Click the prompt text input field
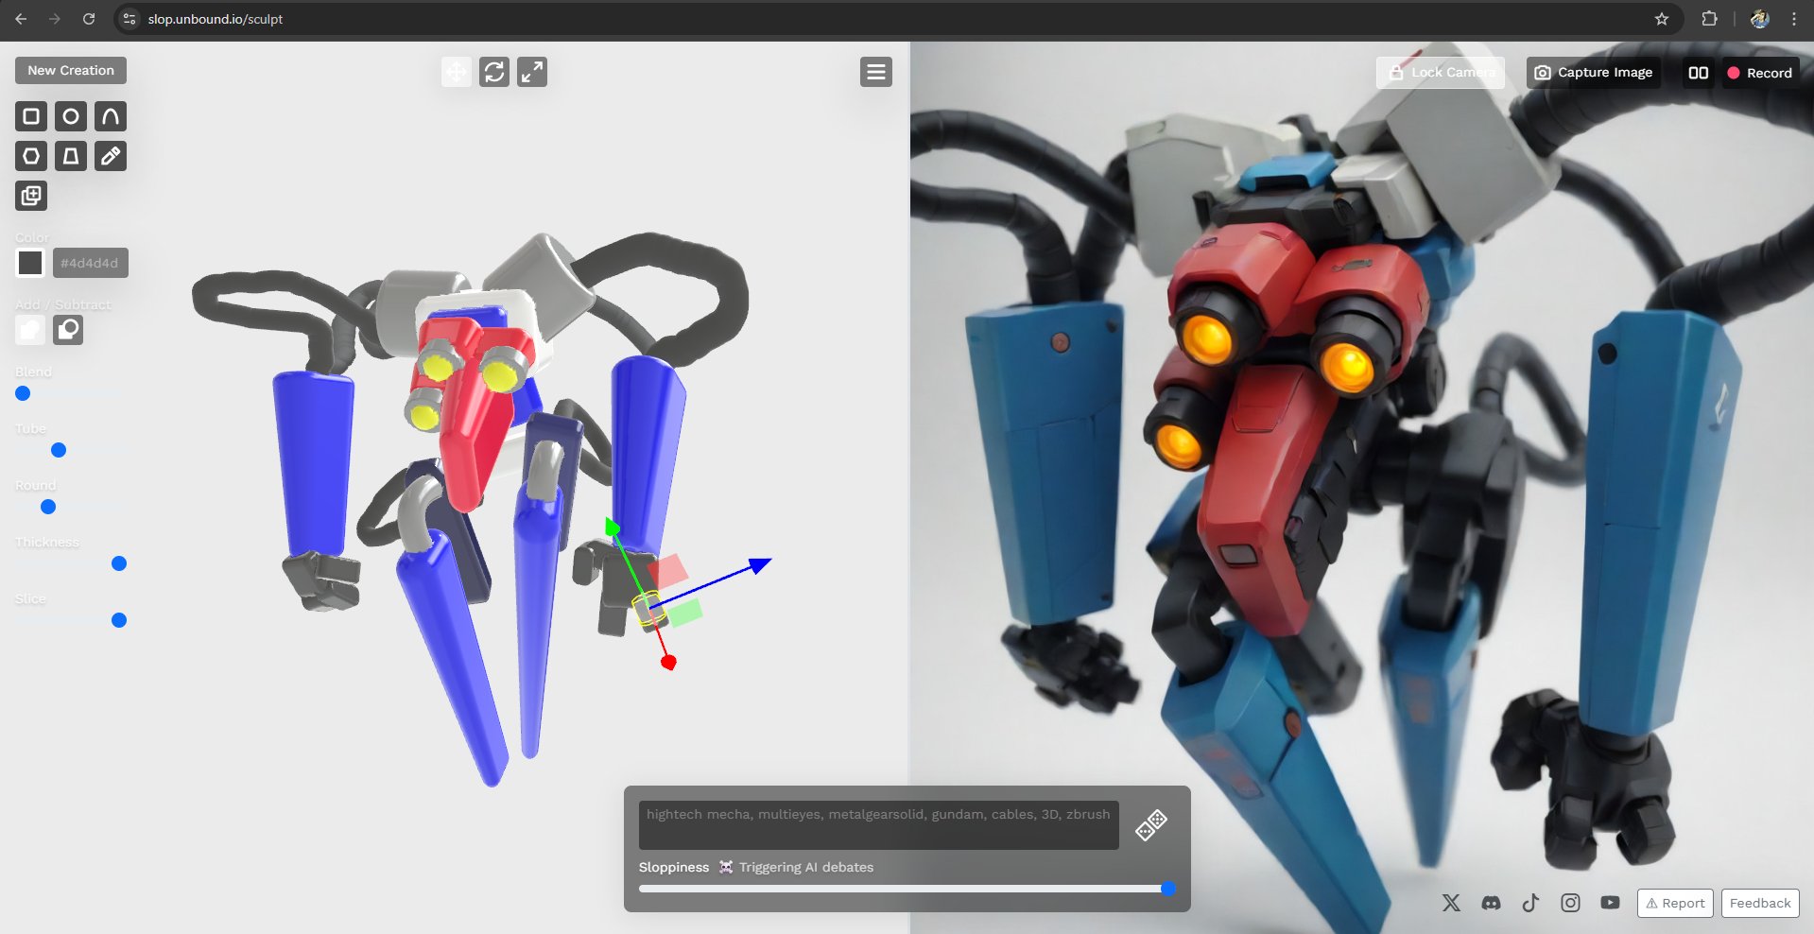This screenshot has height=934, width=1814. tap(879, 825)
